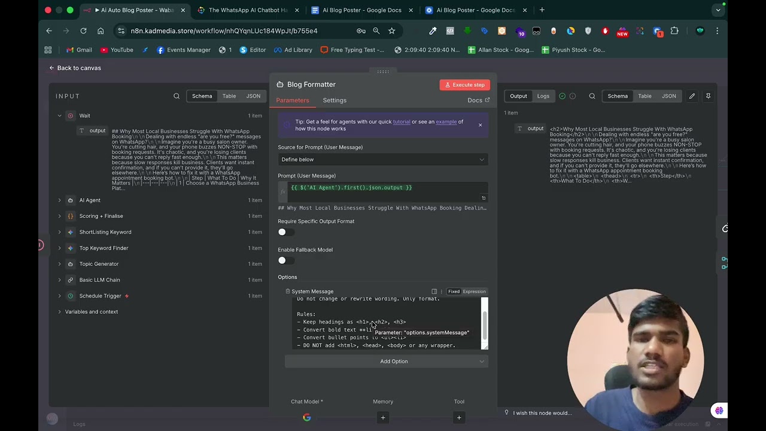Bookmark this page with the star
Viewport: 766px width, 431px height.
tap(391, 31)
